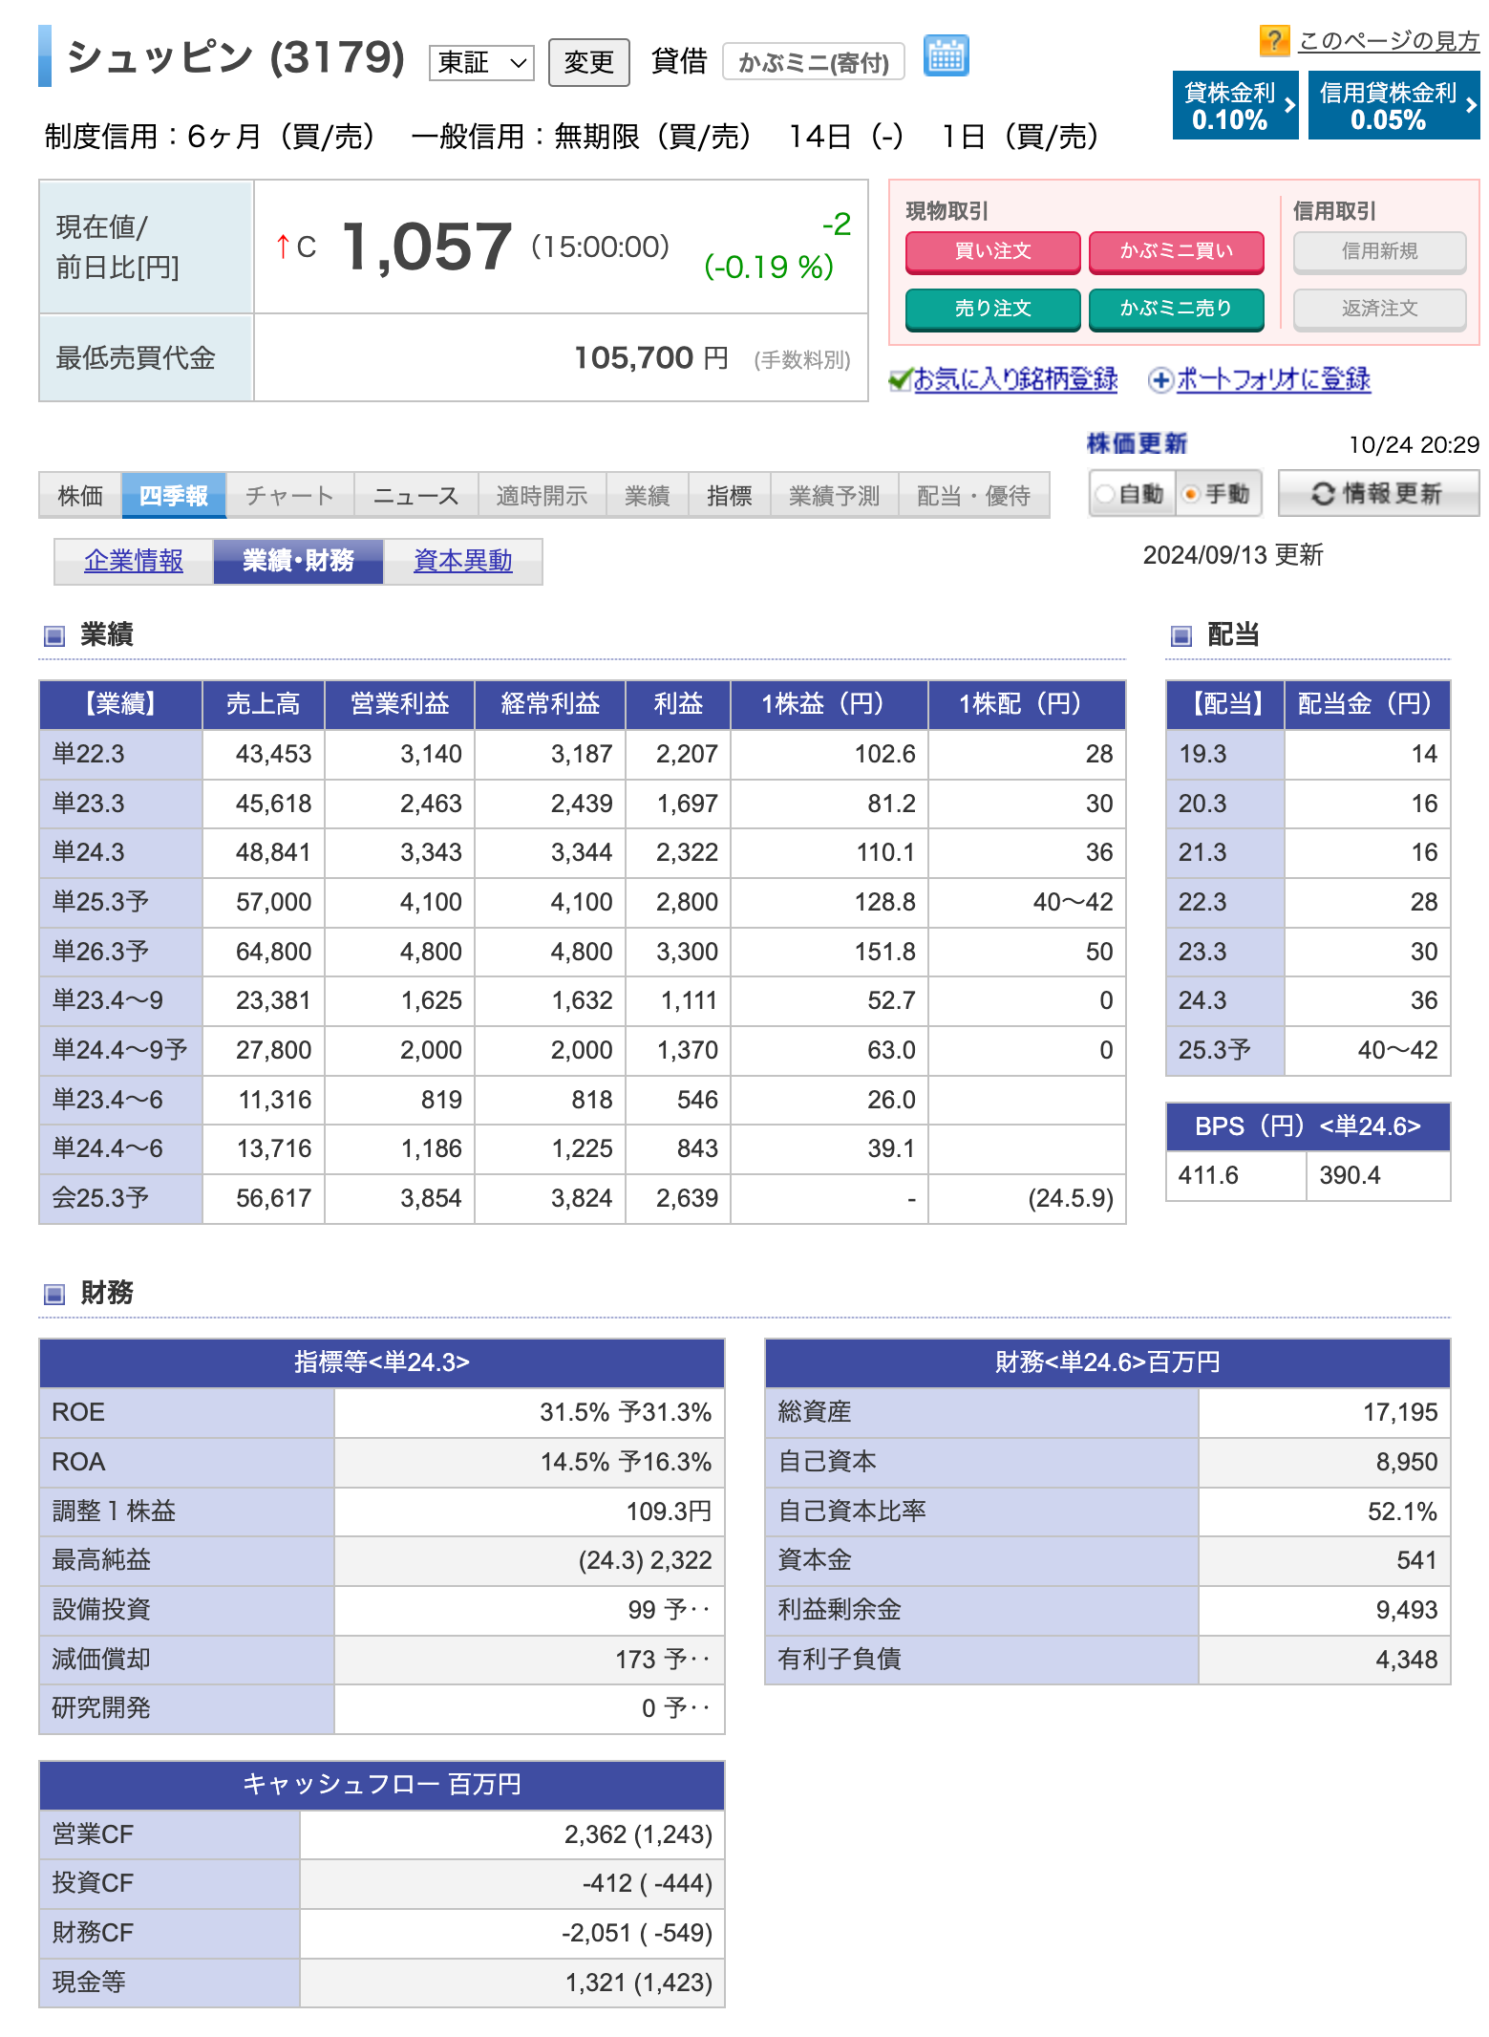The image size is (1489, 2037).
Task: Click the 会25.3予 row label
Action: pyautogui.click(x=121, y=1198)
